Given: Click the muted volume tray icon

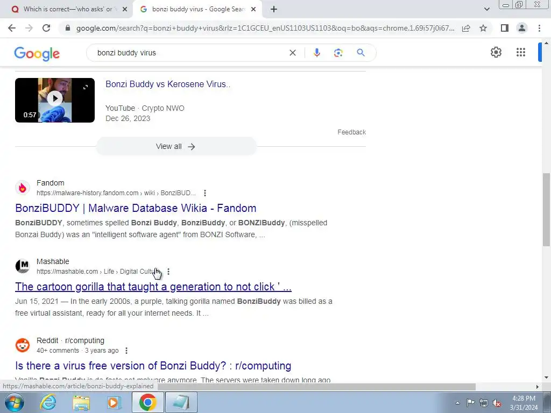Looking at the screenshot, I should coord(497,403).
